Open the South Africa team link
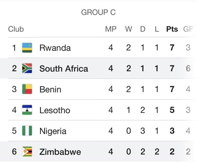 point(64,69)
